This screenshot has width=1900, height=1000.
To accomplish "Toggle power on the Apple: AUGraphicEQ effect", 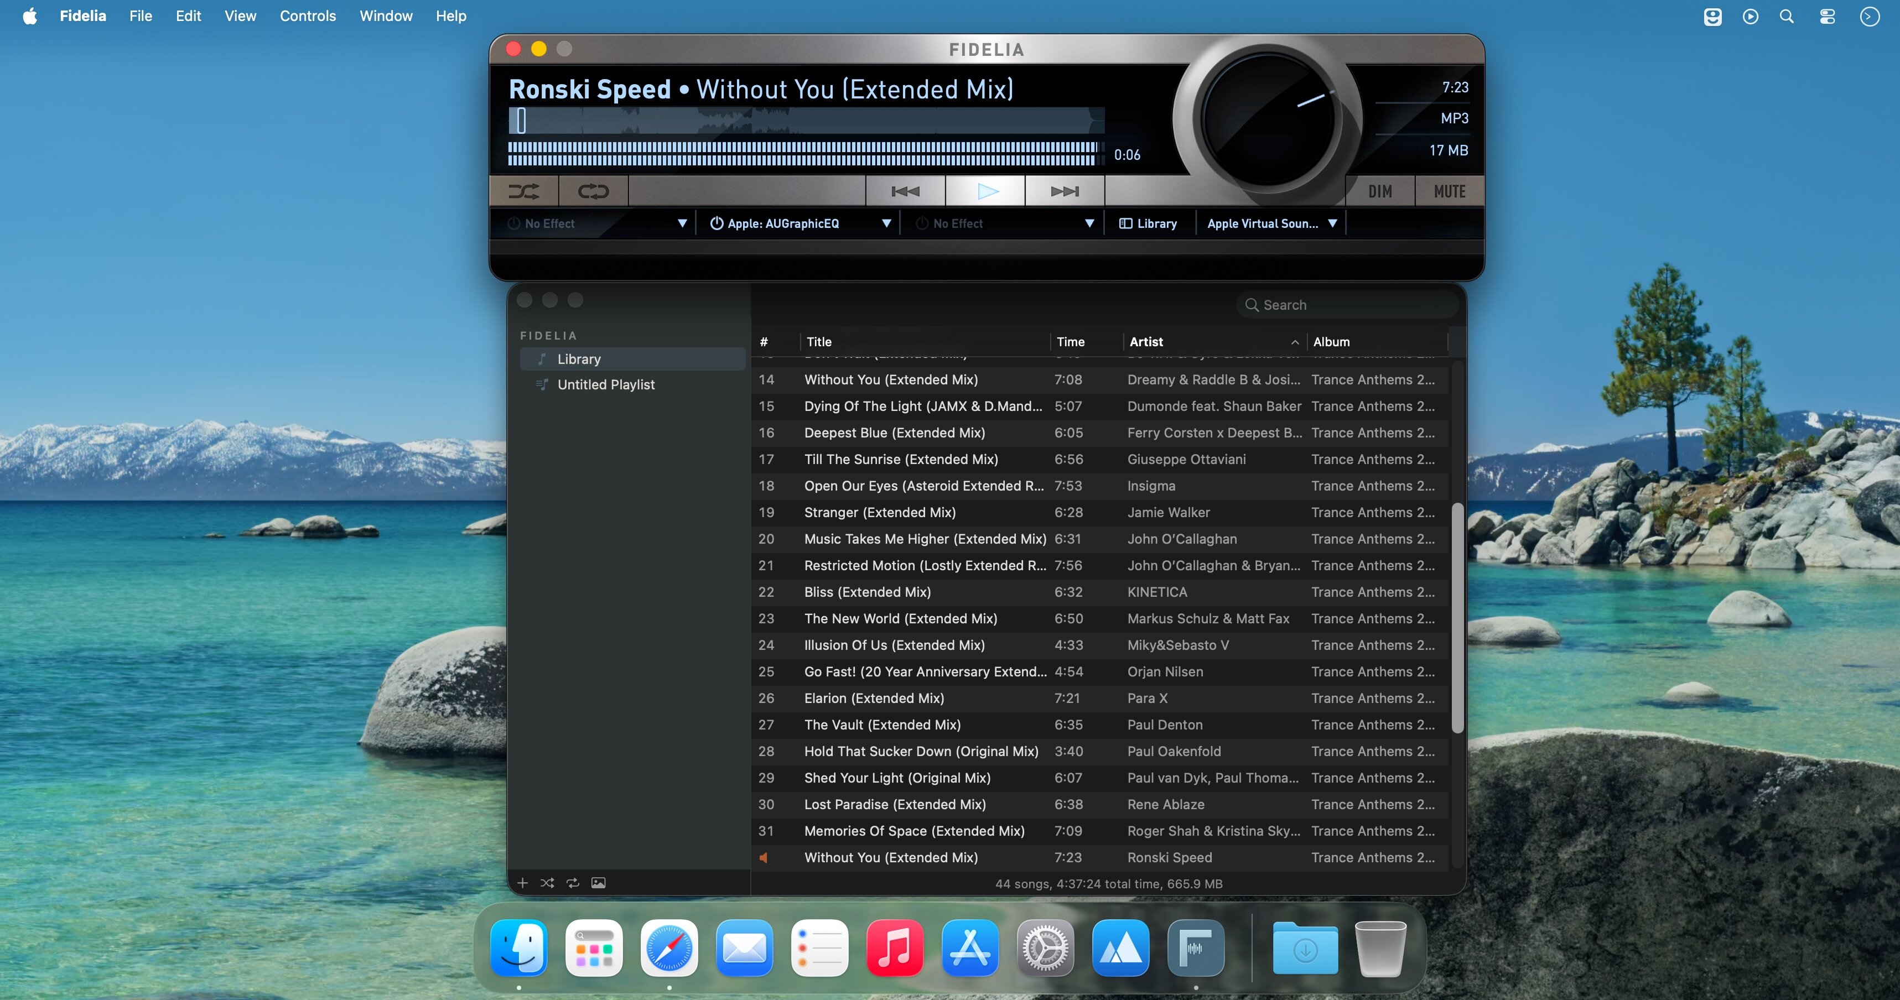I will click(x=716, y=223).
